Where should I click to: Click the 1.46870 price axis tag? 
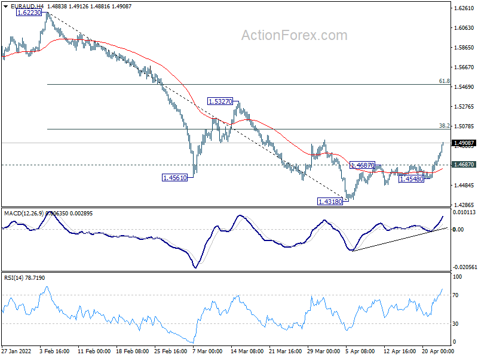click(x=464, y=165)
